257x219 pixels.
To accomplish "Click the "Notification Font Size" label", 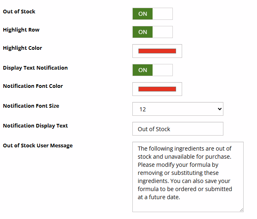I will click(x=31, y=106).
